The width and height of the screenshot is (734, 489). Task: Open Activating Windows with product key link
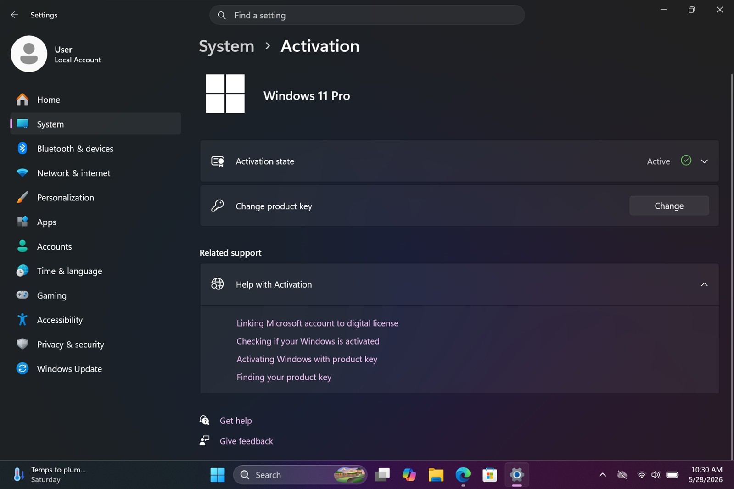tap(307, 359)
